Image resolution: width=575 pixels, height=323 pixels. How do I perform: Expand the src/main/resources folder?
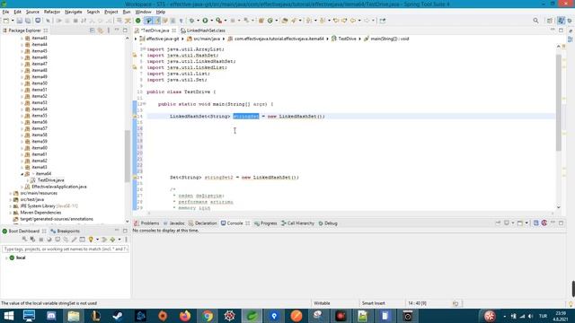coord(10,194)
